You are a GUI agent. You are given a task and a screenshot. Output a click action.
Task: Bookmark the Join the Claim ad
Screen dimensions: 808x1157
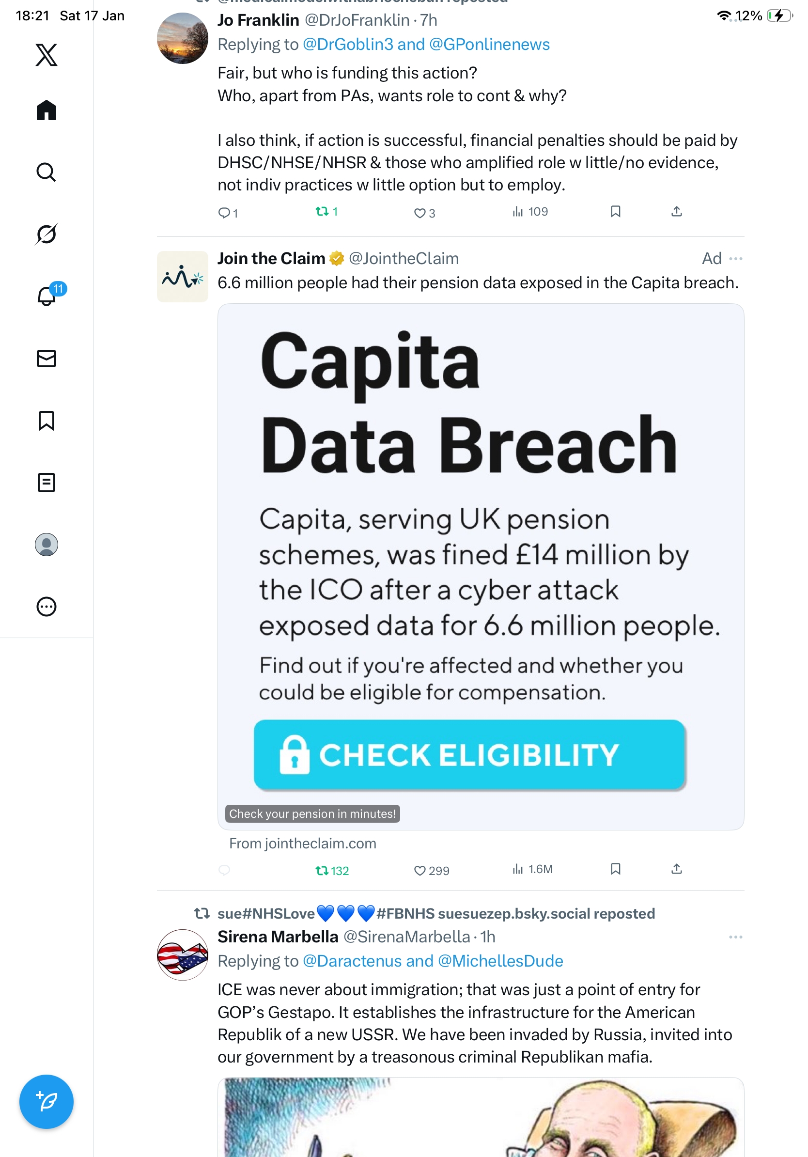[615, 869]
